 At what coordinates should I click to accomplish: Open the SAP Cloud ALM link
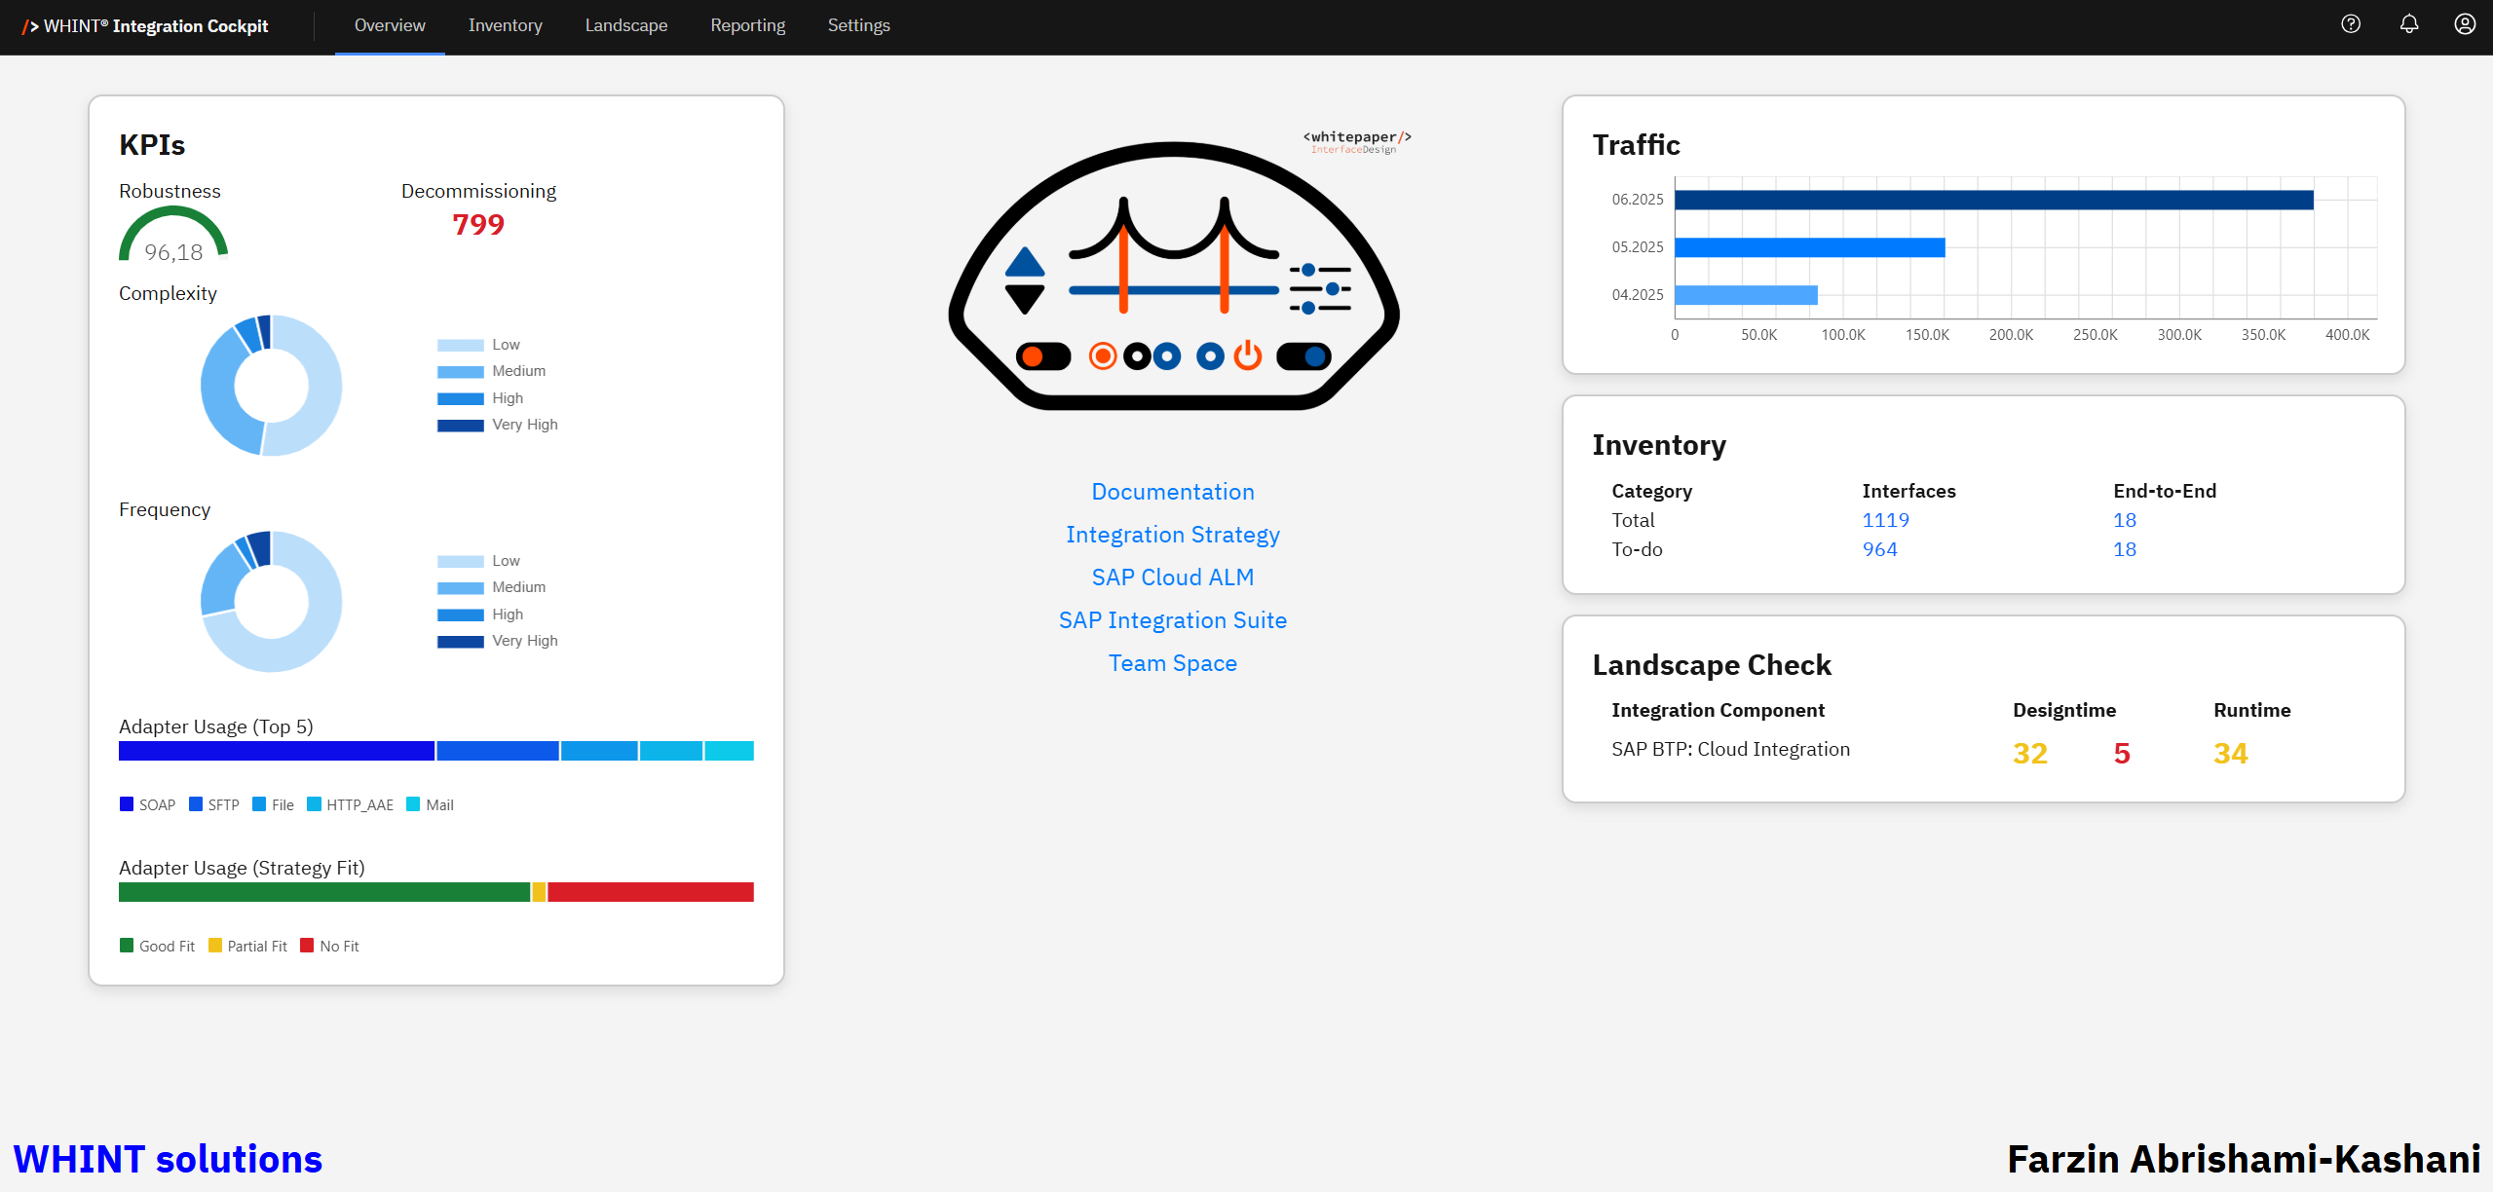[x=1172, y=577]
